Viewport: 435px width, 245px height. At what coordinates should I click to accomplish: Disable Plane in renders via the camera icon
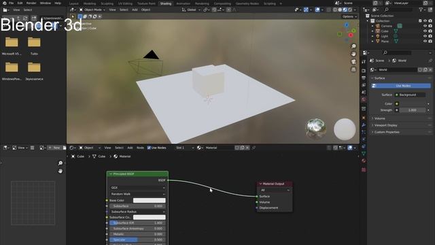pos(430,41)
